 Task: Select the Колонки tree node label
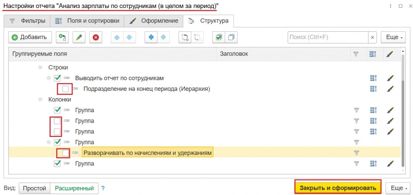[60, 99]
